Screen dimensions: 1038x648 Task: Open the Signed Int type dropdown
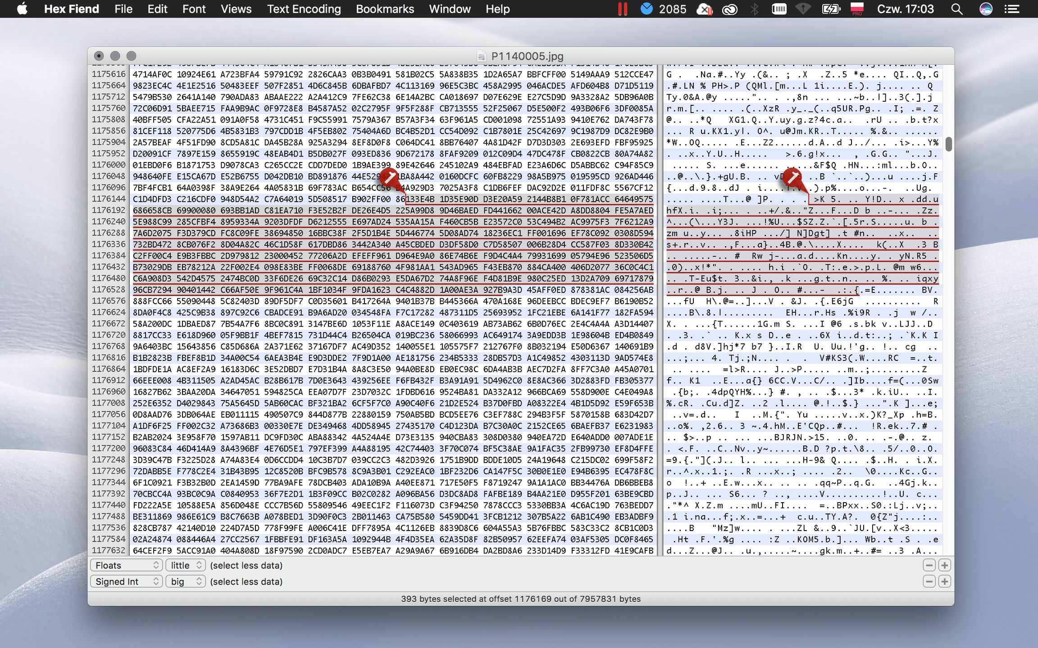(x=127, y=581)
